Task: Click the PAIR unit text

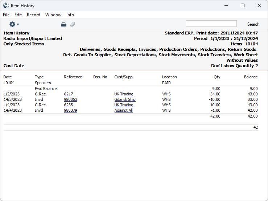Action: [166, 83]
